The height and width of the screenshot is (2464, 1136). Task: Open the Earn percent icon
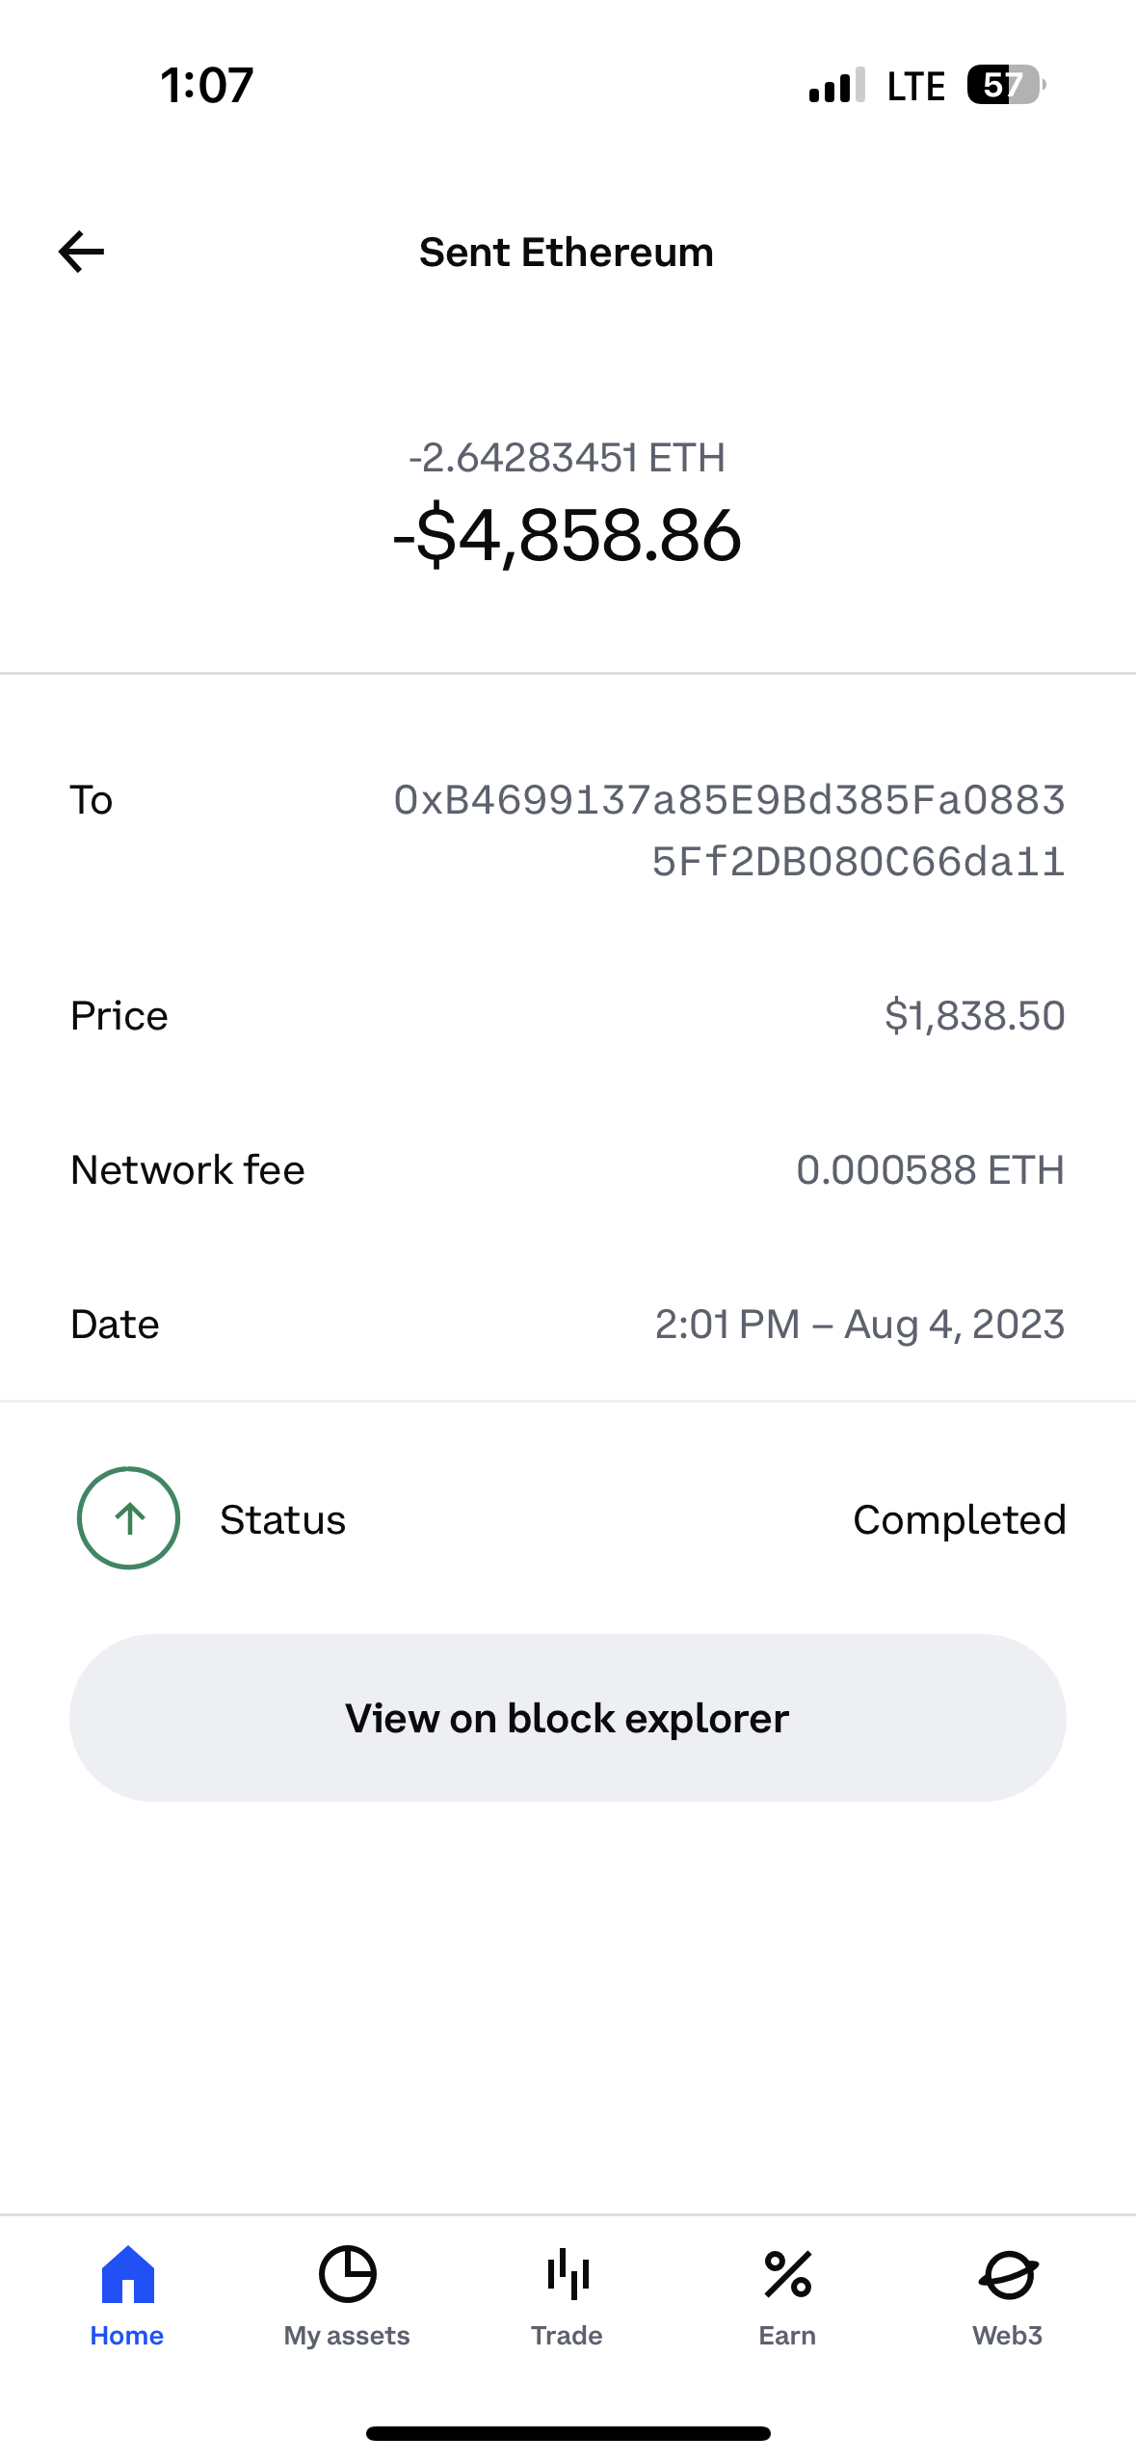pyautogui.click(x=787, y=2274)
